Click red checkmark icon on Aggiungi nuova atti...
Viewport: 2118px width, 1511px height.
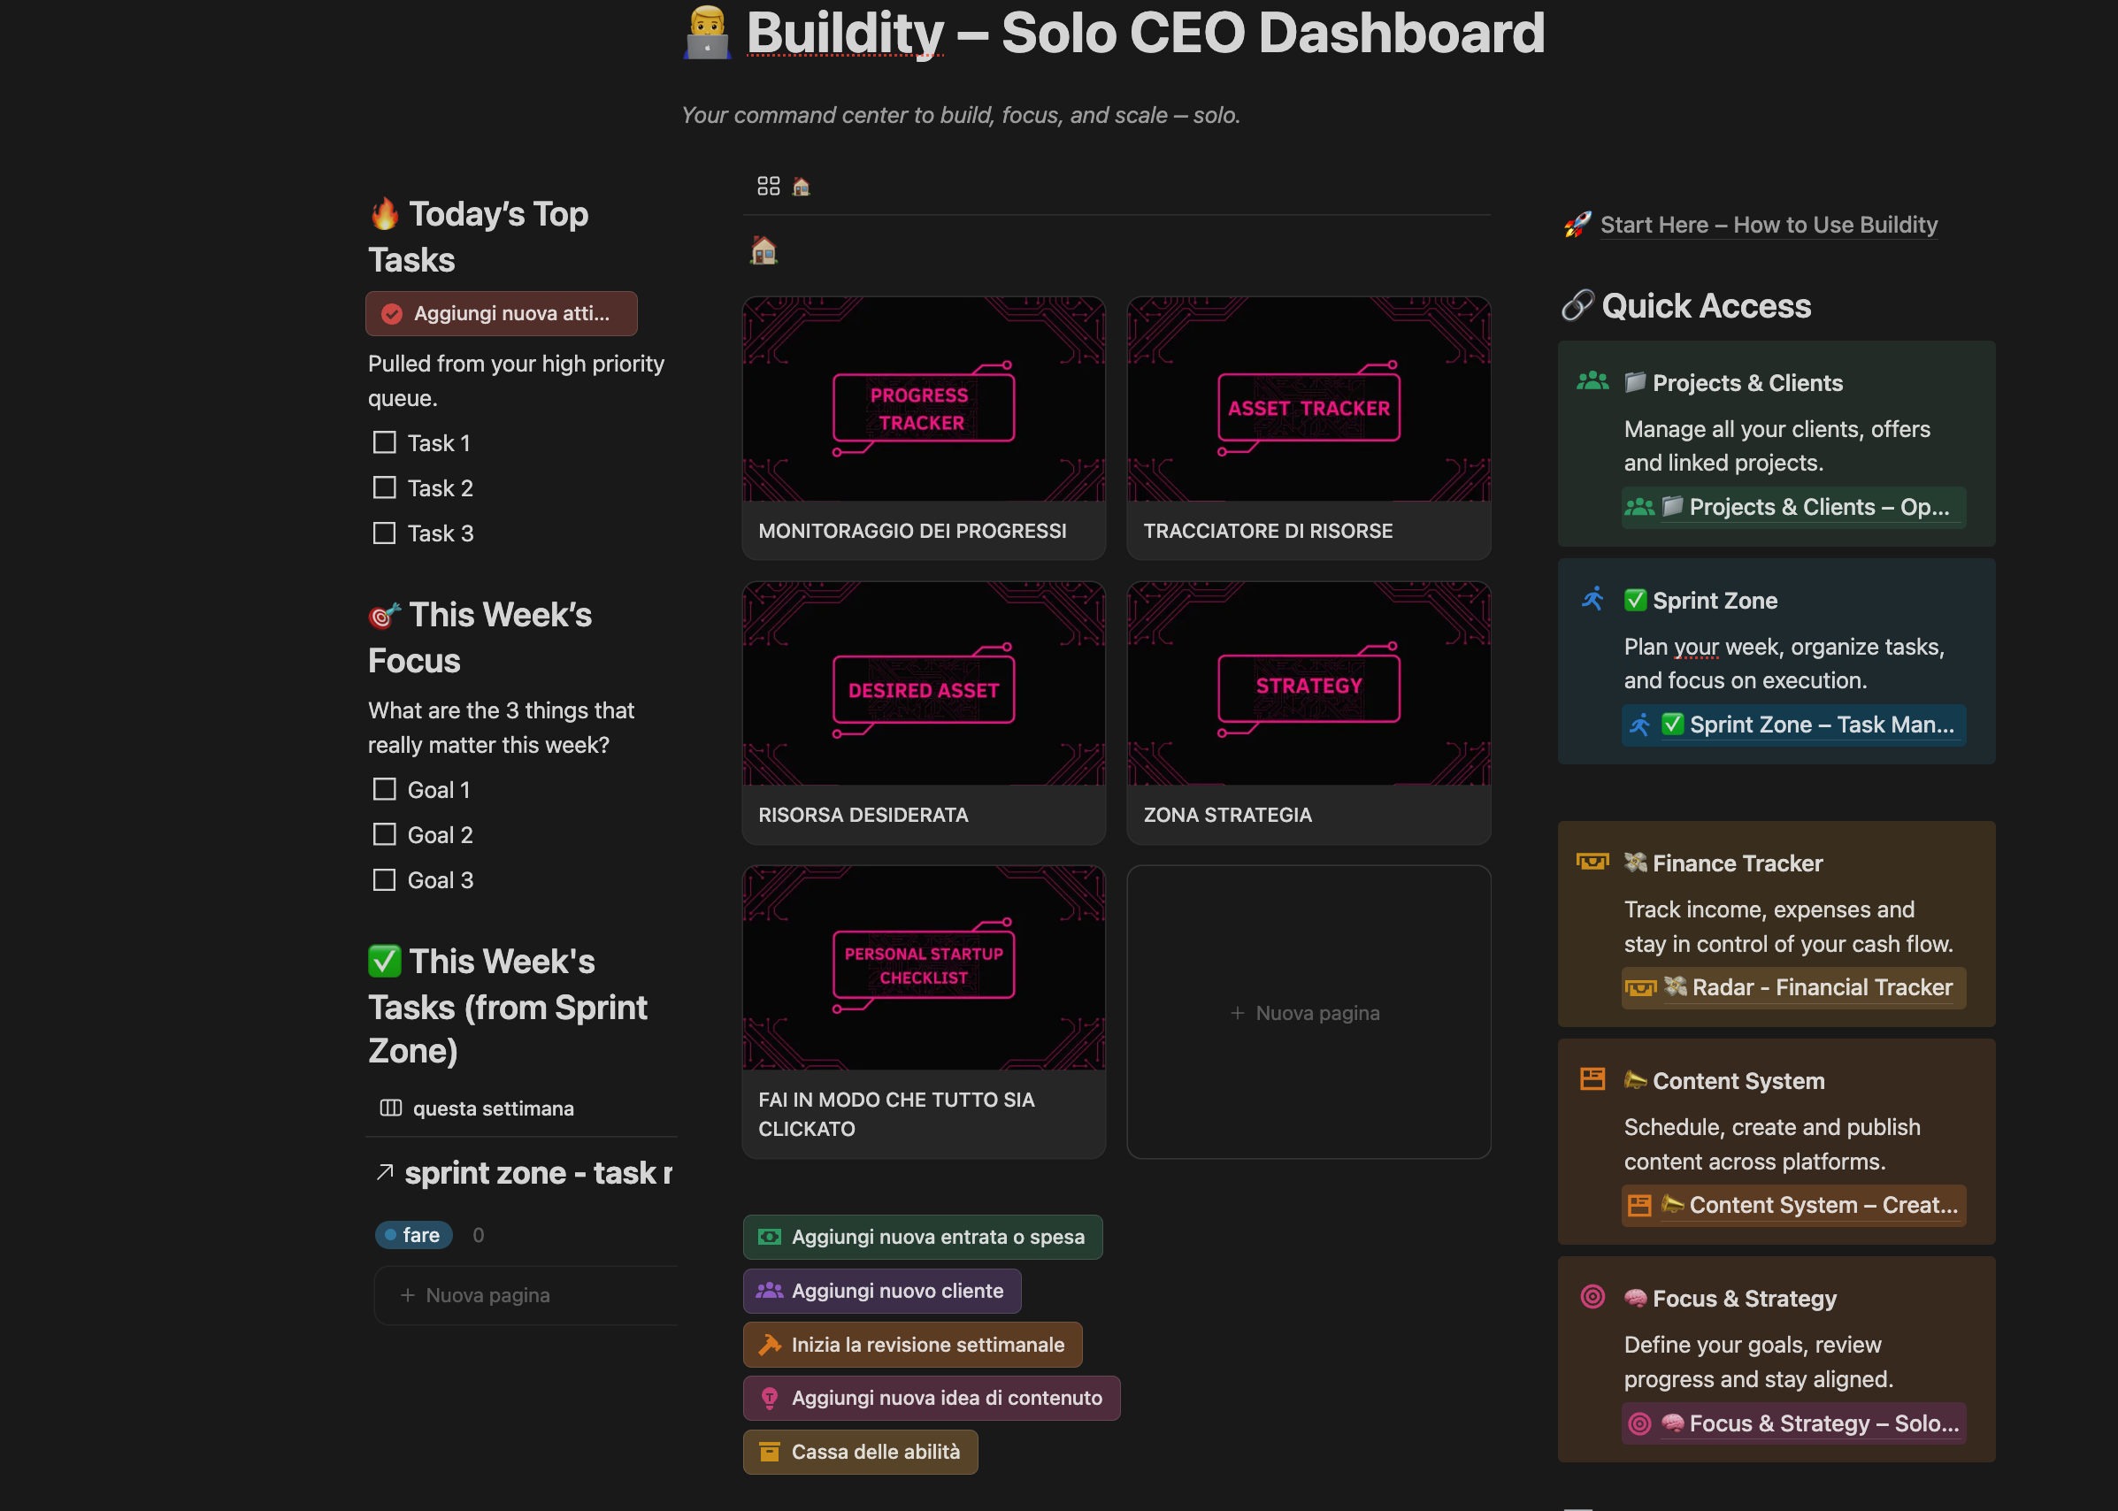tap(392, 313)
